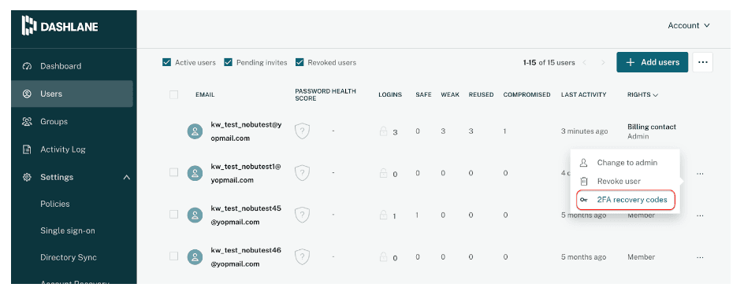Sort by Last Activity column header
Image resolution: width=744 pixels, height=291 pixels.
tap(584, 94)
